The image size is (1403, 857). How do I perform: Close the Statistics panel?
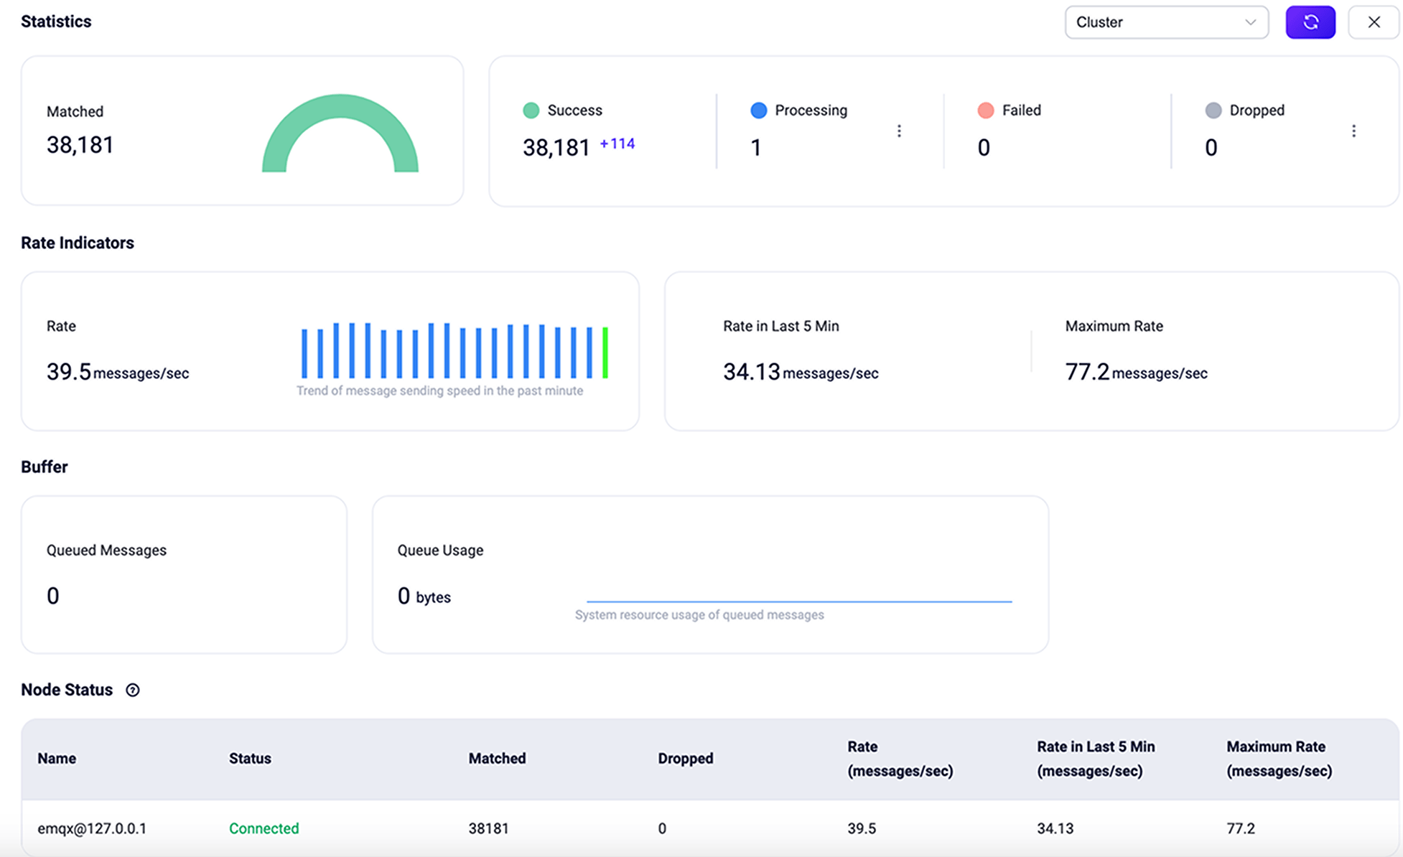point(1373,22)
